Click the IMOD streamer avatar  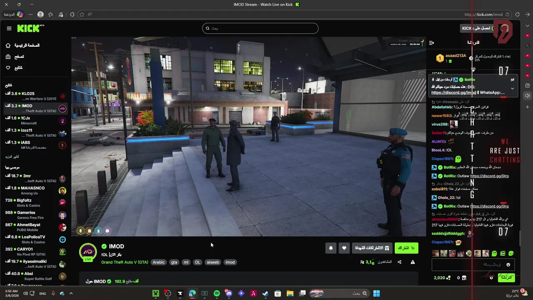88,252
